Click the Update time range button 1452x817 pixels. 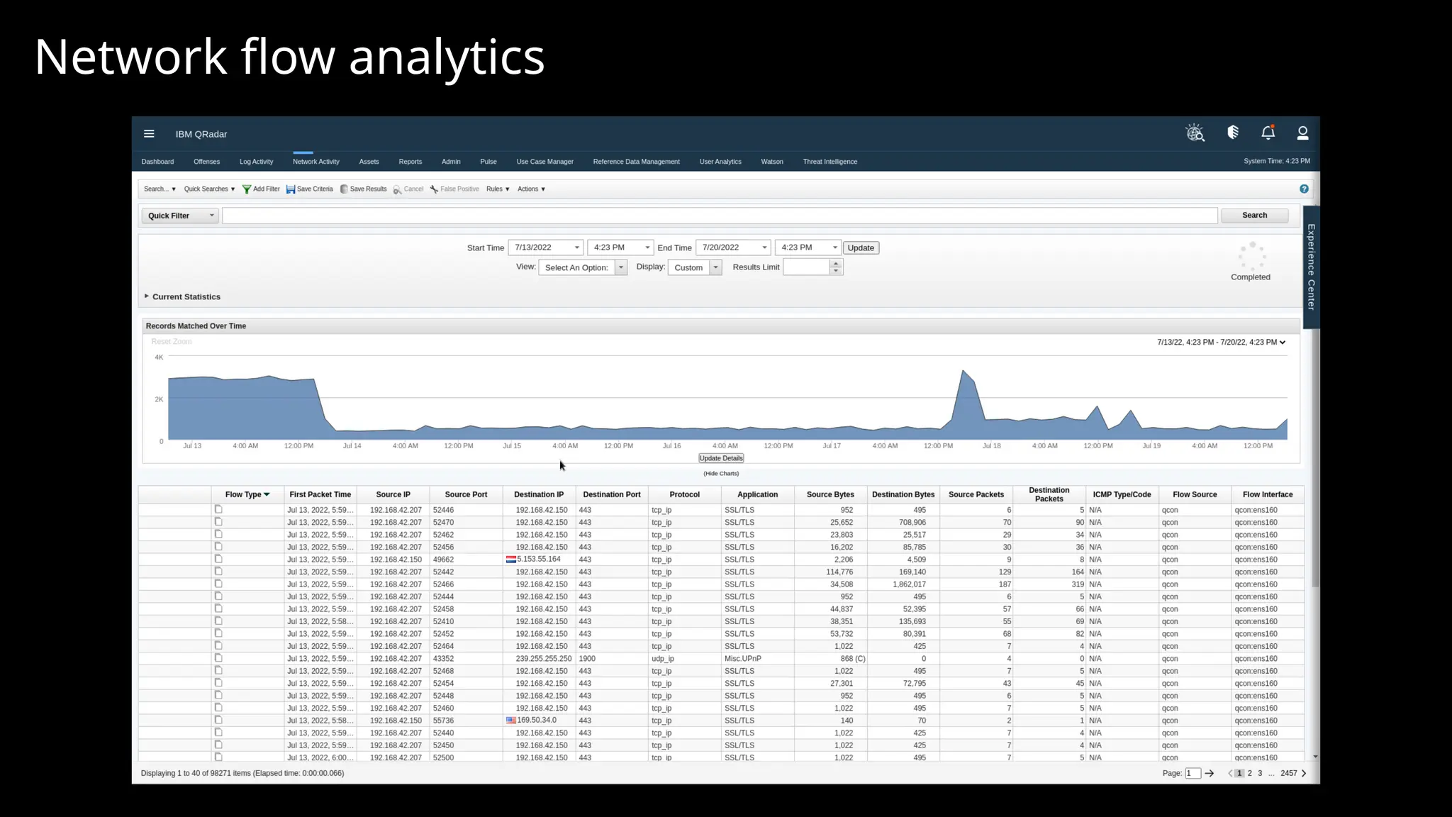pyautogui.click(x=861, y=248)
